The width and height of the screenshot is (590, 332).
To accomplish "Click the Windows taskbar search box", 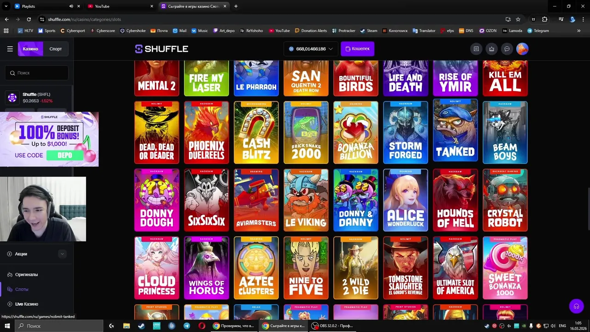I will click(x=60, y=326).
